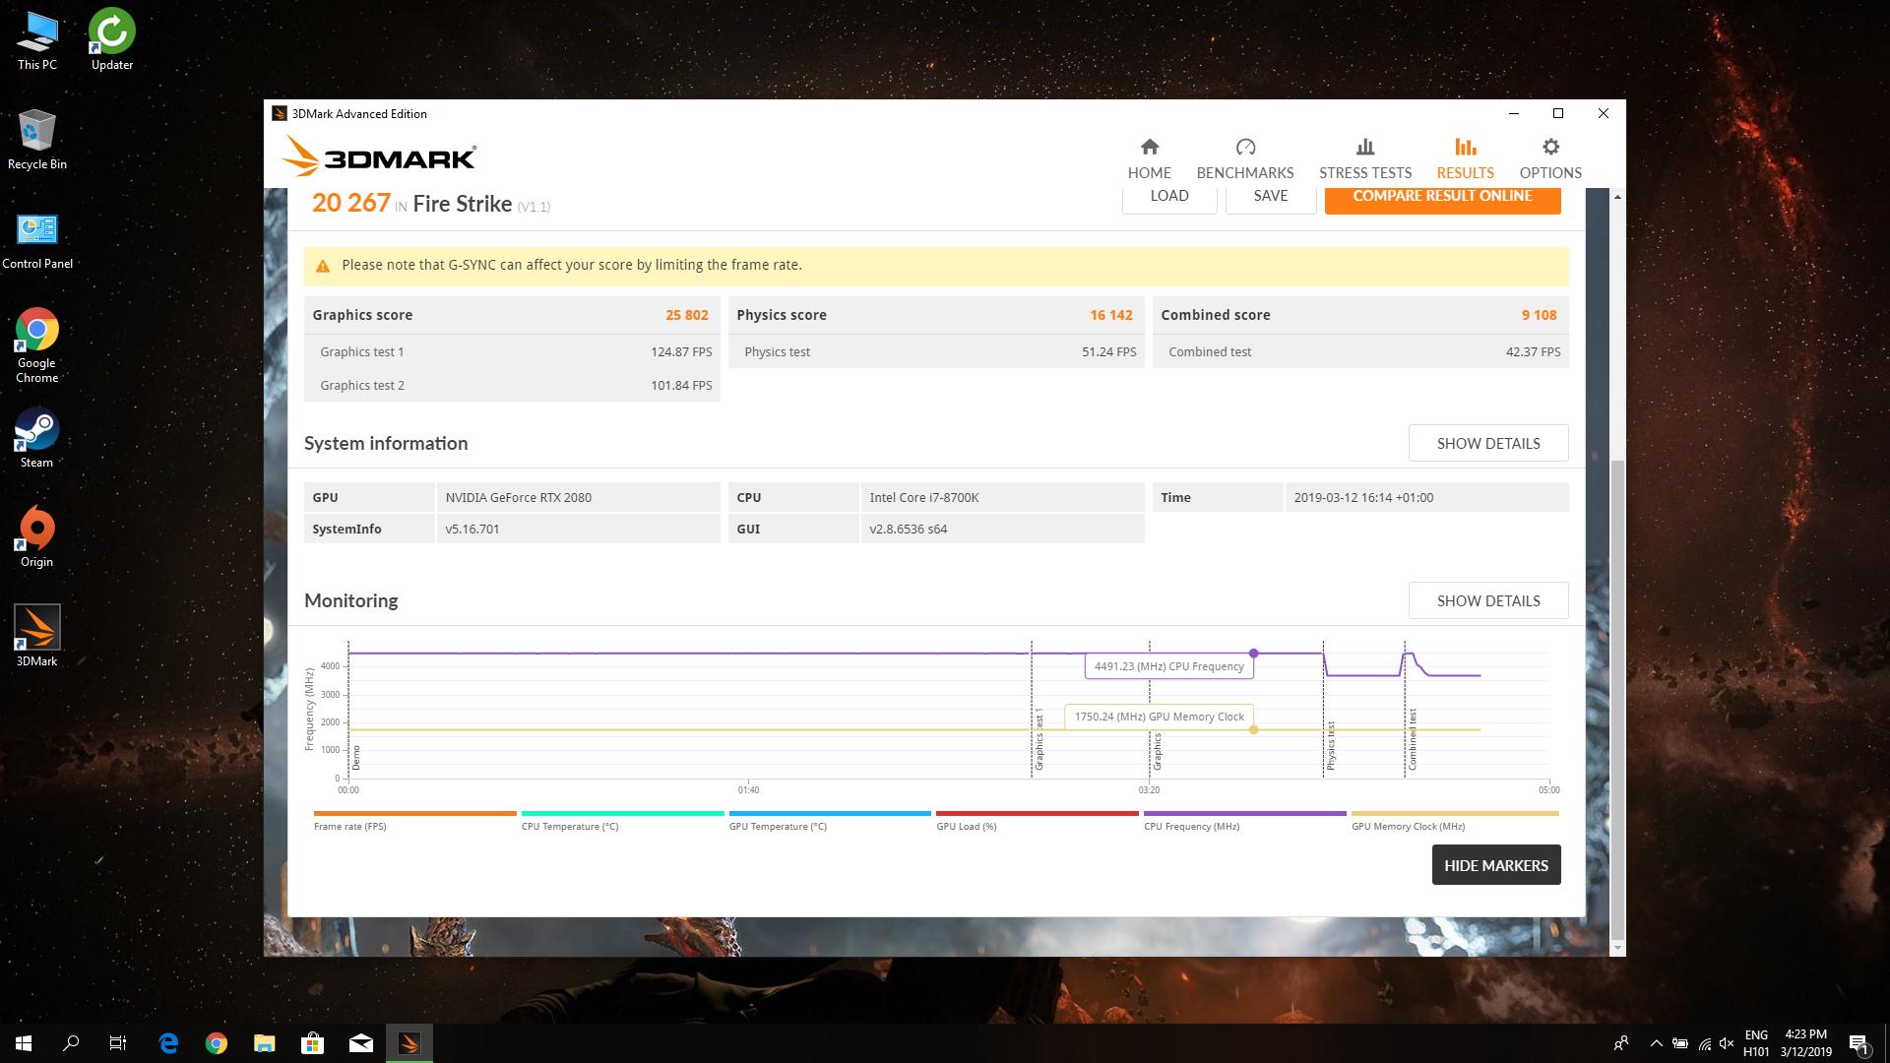The width and height of the screenshot is (1890, 1063).
Task: Open the HOME section in 3DMark
Action: pos(1149,158)
